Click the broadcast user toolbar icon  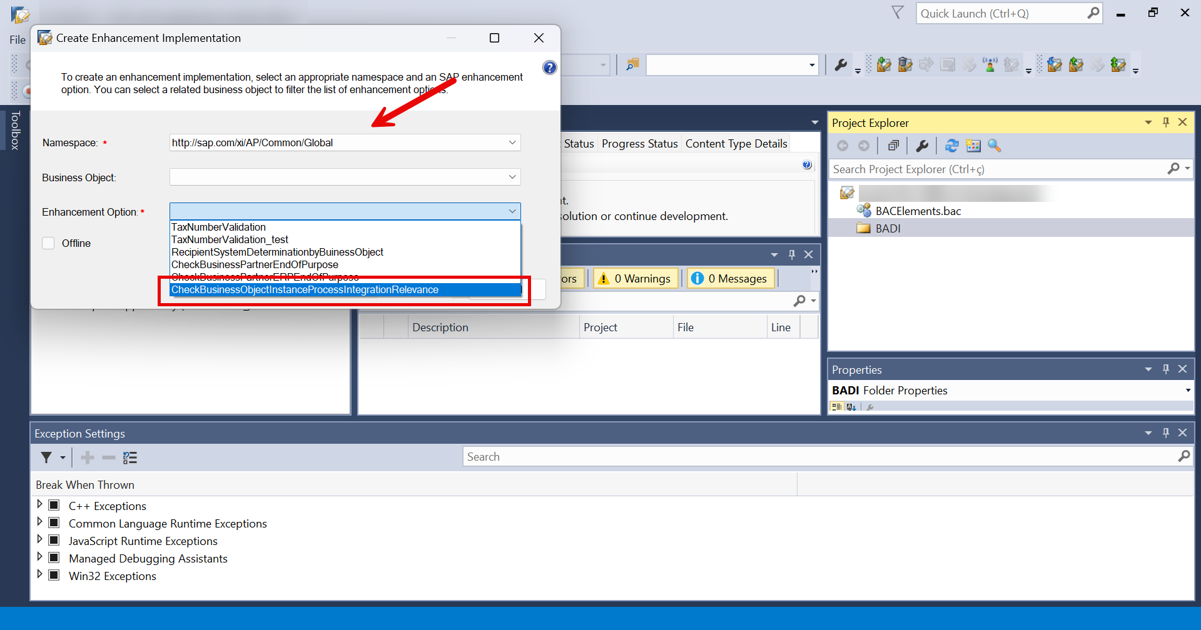(x=990, y=65)
